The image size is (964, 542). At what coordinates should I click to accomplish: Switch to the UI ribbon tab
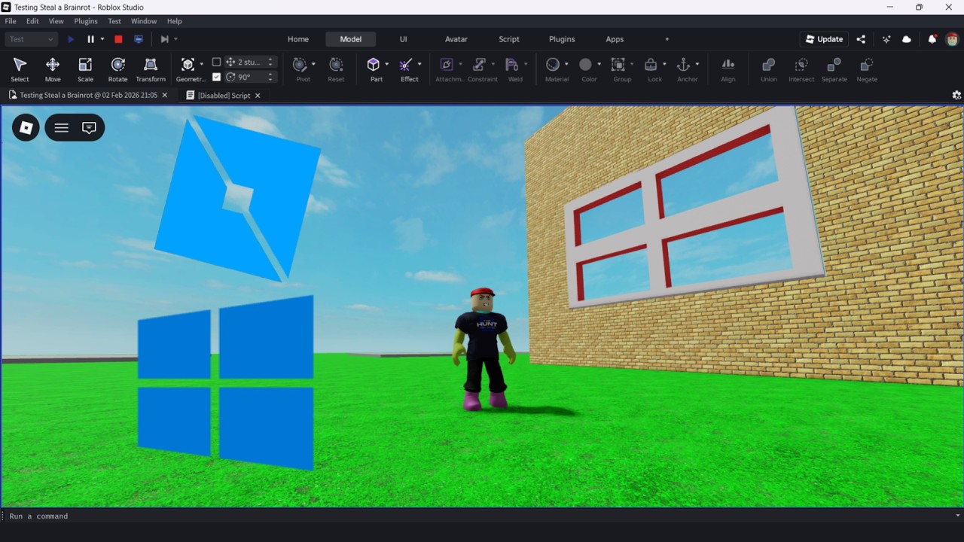tap(404, 39)
